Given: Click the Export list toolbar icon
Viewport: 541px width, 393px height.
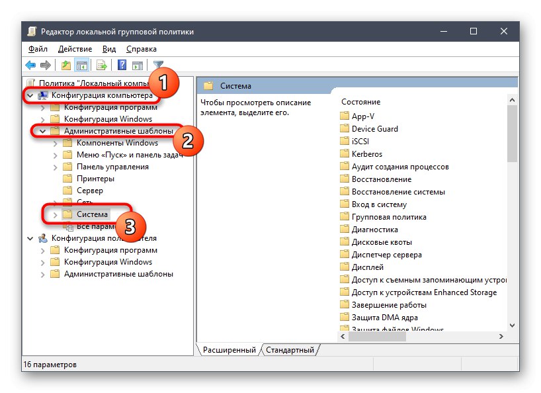Looking at the screenshot, I should [100, 65].
